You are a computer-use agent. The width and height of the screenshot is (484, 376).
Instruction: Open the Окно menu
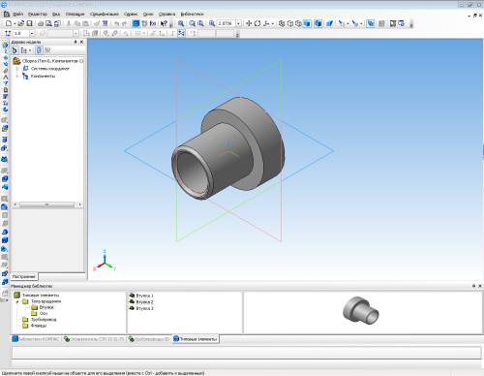[148, 14]
